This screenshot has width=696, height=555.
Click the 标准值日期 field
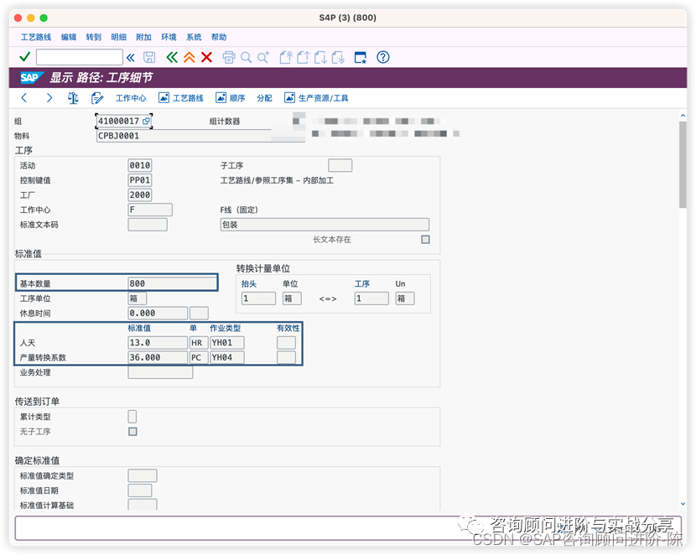click(x=140, y=490)
